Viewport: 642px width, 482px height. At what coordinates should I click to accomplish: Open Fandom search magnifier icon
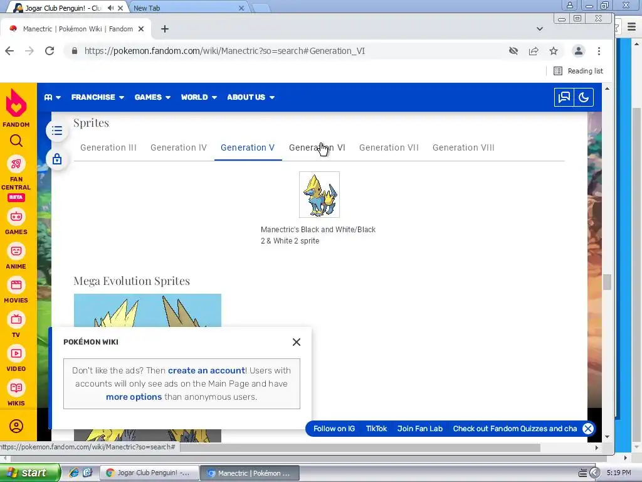16,141
